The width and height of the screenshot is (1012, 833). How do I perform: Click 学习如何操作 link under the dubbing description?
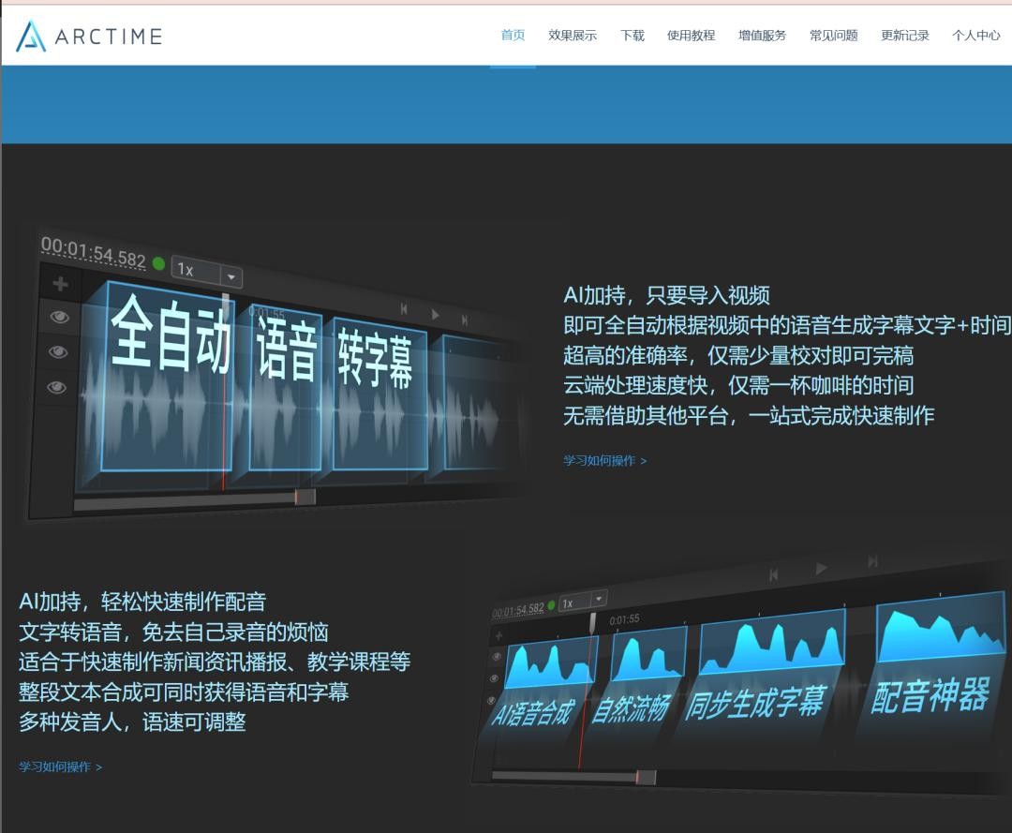click(60, 767)
